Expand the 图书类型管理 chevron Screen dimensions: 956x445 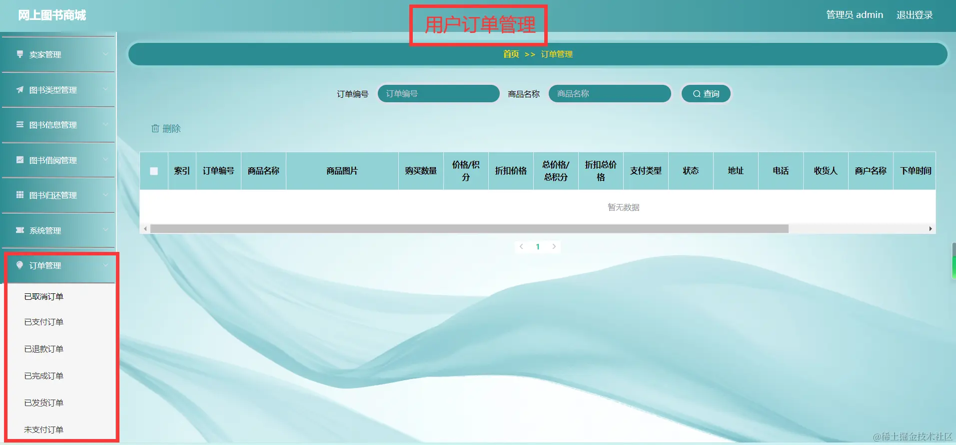[x=105, y=89]
